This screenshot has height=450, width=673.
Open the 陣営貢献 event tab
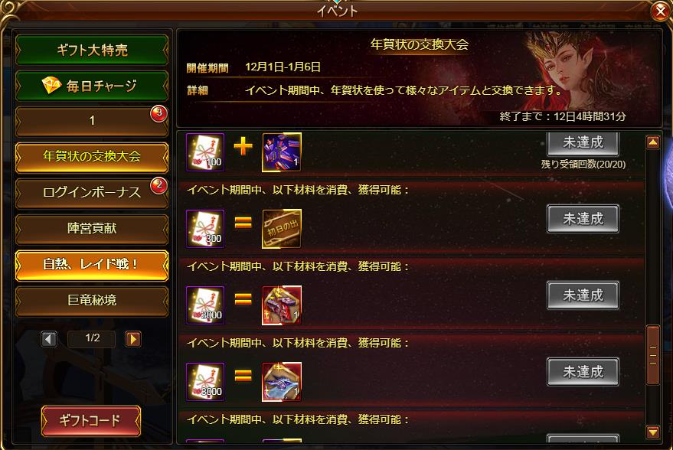pyautogui.click(x=92, y=228)
